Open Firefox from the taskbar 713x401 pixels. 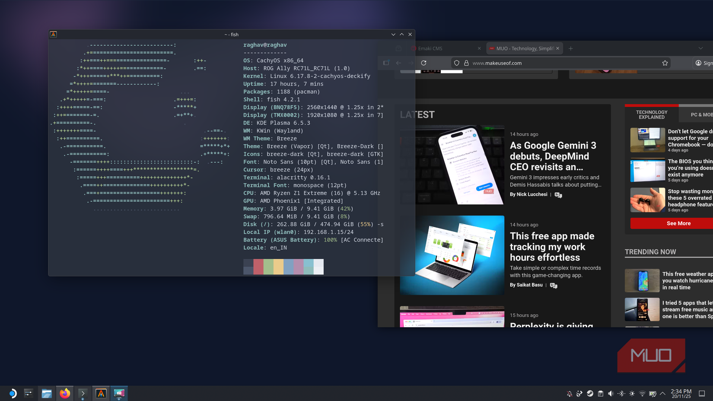tap(65, 393)
